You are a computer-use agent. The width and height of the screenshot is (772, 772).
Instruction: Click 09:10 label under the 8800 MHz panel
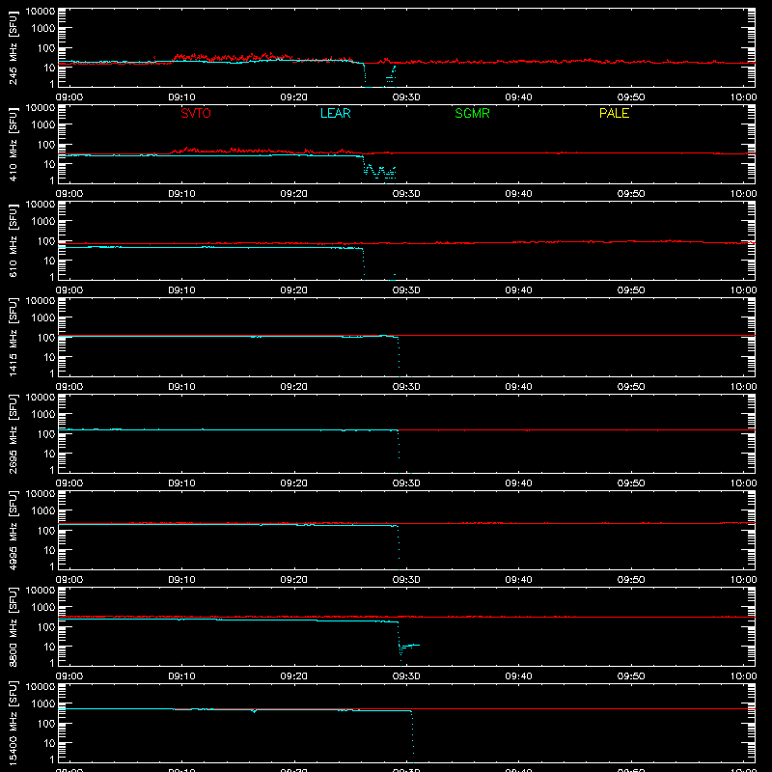(x=181, y=676)
